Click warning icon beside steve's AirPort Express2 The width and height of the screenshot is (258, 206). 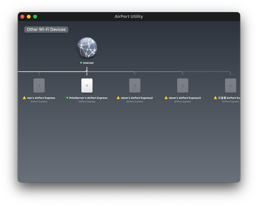point(118,98)
